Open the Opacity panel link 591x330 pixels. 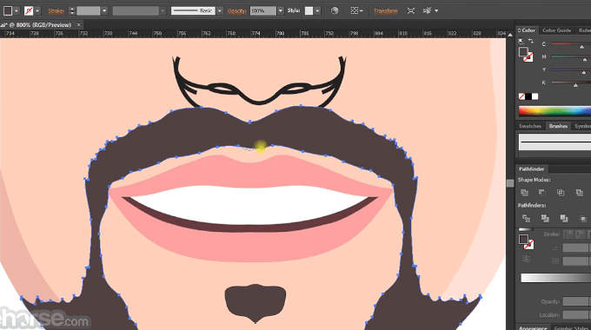(x=237, y=11)
